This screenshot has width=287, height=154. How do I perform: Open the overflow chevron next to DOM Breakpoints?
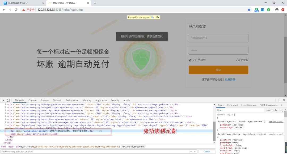282,105
